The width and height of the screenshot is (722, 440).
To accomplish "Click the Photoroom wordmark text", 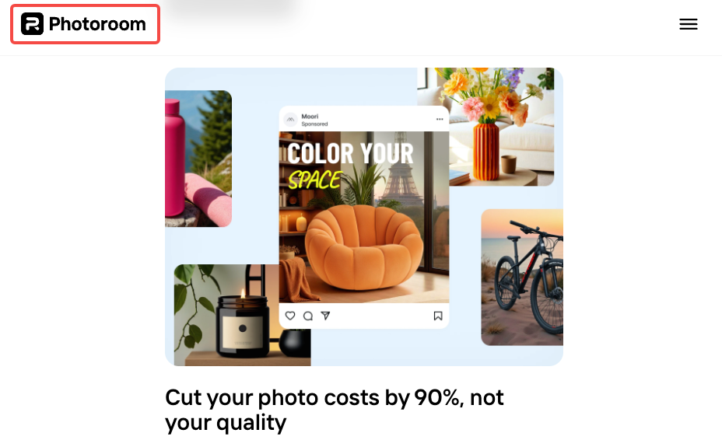I will coord(97,24).
